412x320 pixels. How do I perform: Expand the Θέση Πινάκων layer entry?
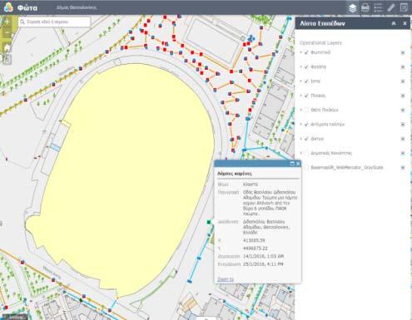[x=301, y=110]
